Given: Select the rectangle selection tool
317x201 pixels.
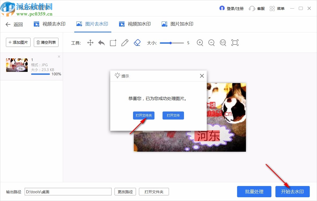Looking at the screenshot, I should pos(113,43).
